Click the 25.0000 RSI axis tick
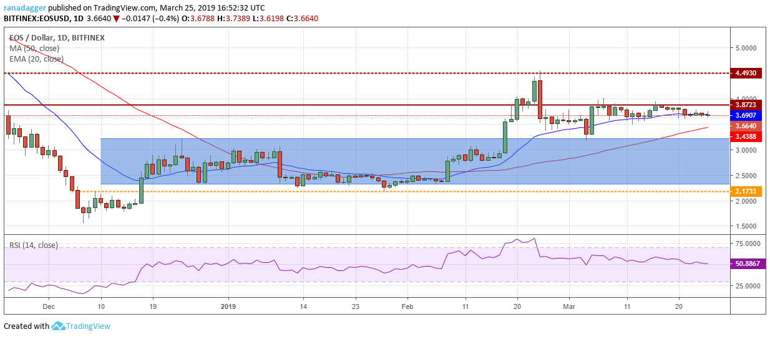The image size is (770, 337). [748, 286]
